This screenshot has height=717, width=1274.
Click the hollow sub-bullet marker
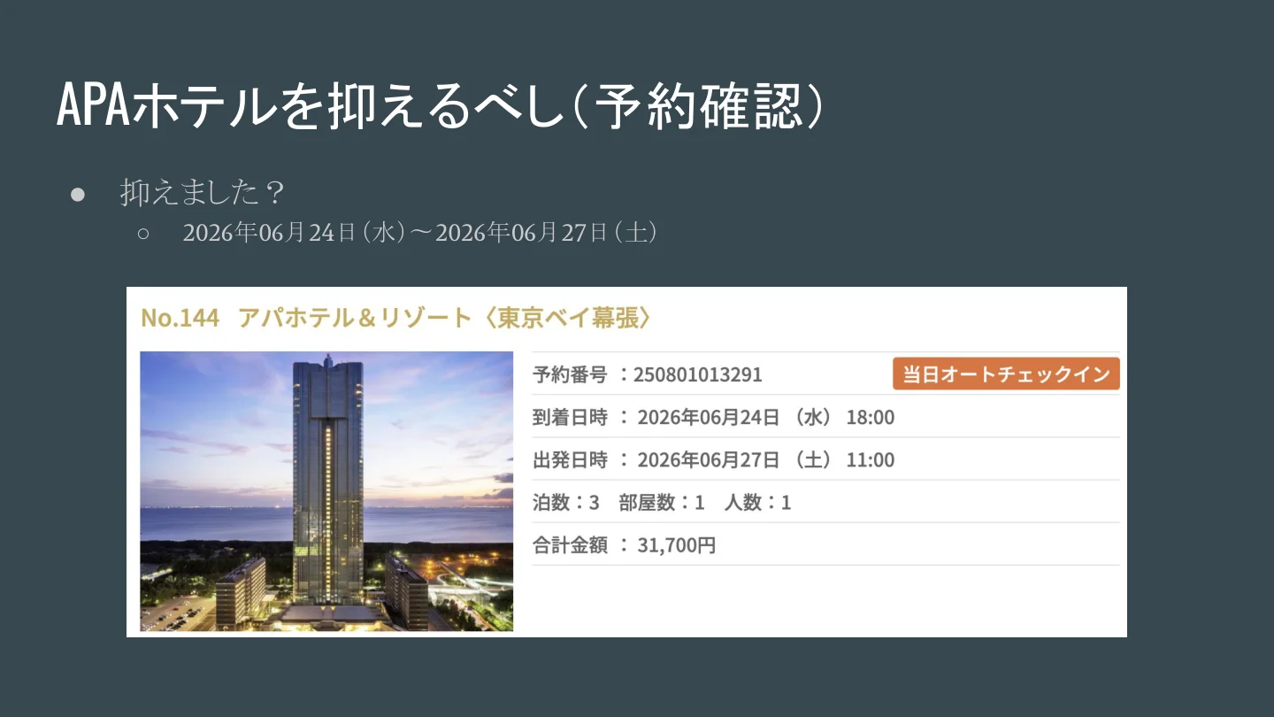coord(143,234)
